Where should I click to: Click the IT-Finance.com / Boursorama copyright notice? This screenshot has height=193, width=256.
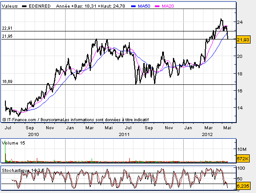click(x=75, y=120)
